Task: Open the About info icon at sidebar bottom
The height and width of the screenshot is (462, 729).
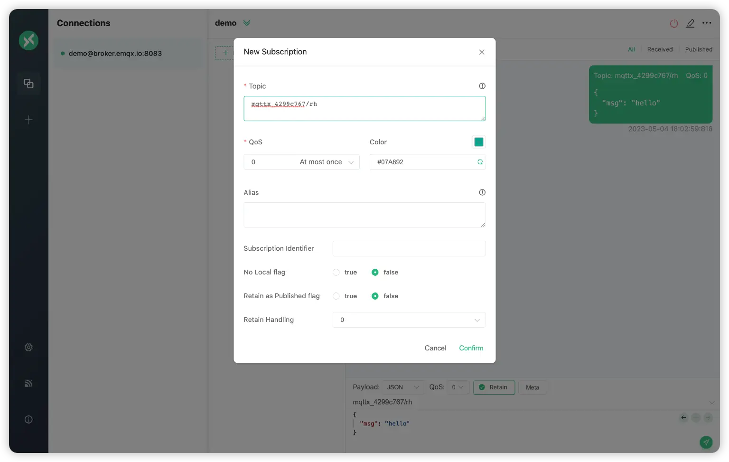Action: [x=28, y=419]
